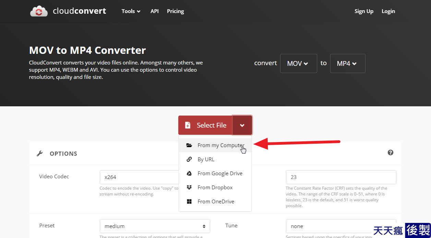Click the Login link

[388, 11]
